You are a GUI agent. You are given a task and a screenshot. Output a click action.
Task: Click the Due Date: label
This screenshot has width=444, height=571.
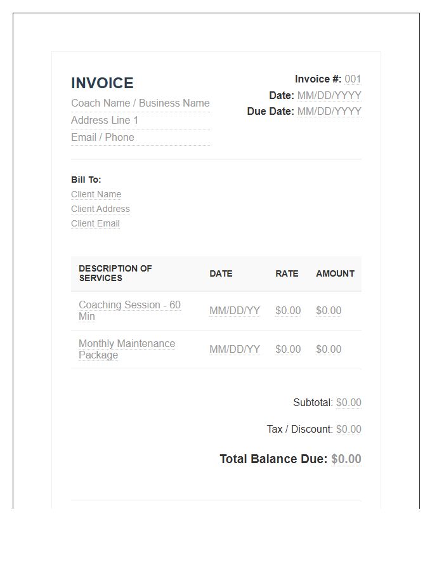(x=270, y=112)
